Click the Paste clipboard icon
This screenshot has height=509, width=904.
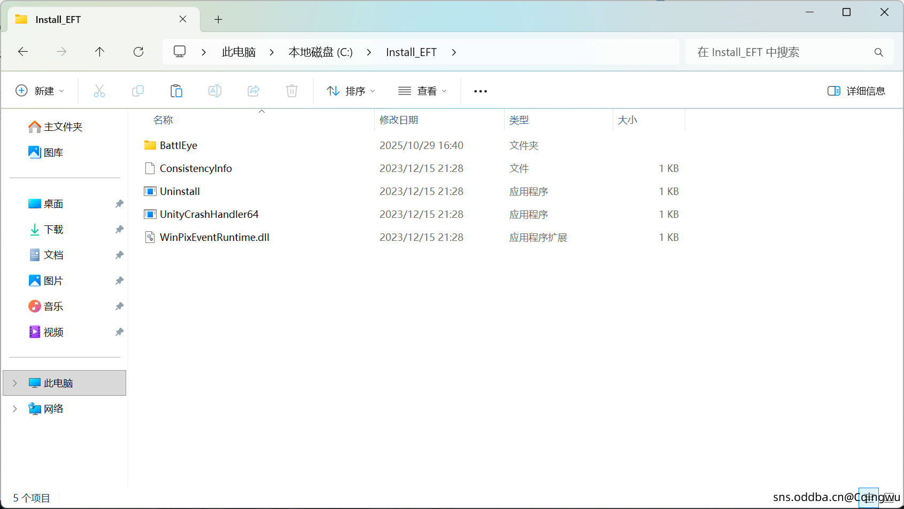(176, 91)
